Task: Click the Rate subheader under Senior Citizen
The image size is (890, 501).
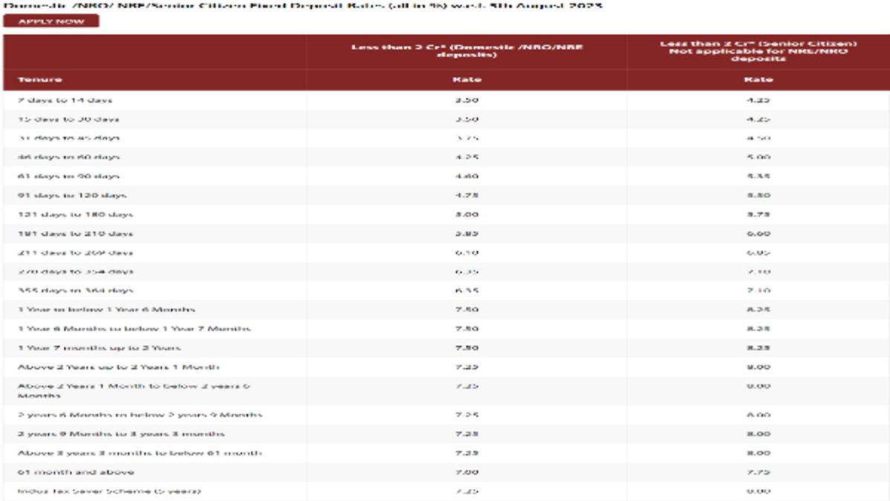Action: pyautogui.click(x=759, y=79)
